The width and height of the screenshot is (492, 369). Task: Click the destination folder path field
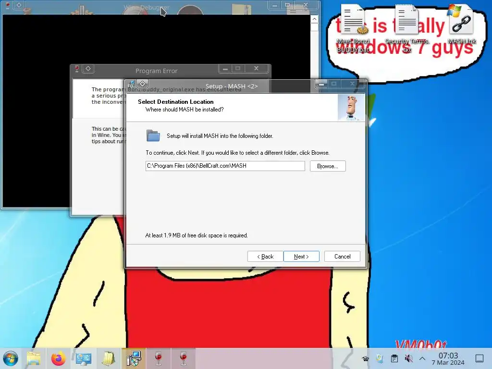(225, 166)
